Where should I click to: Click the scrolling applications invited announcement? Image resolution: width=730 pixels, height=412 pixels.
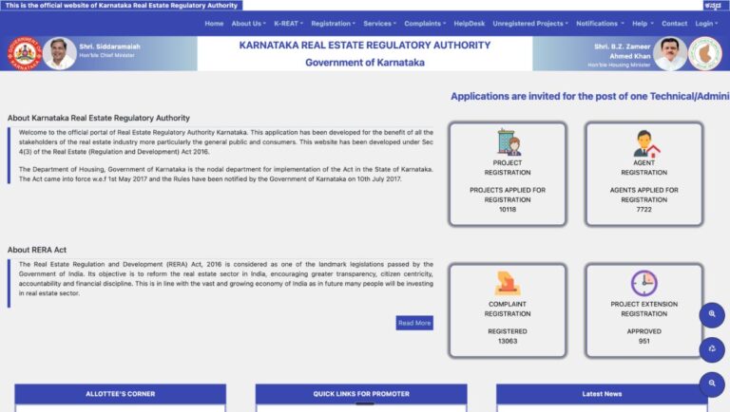pyautogui.click(x=590, y=96)
